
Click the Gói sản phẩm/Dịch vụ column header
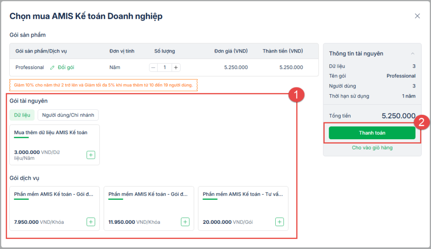[x=41, y=51]
